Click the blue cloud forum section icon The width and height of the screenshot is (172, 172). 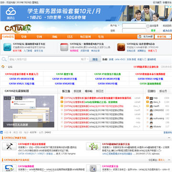(7, 47)
